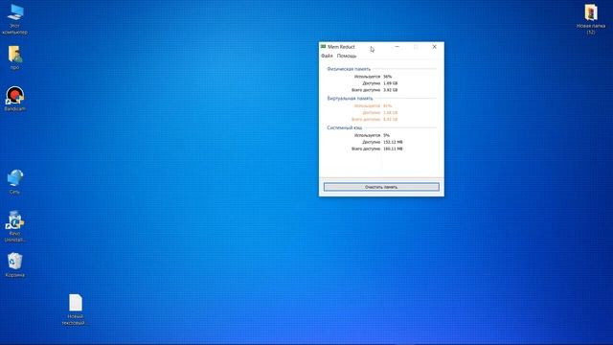
Task: Click the Физическая память section heading
Action: (x=349, y=69)
